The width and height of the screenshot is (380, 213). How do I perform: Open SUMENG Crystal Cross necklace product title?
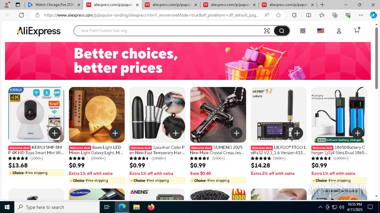point(217,150)
